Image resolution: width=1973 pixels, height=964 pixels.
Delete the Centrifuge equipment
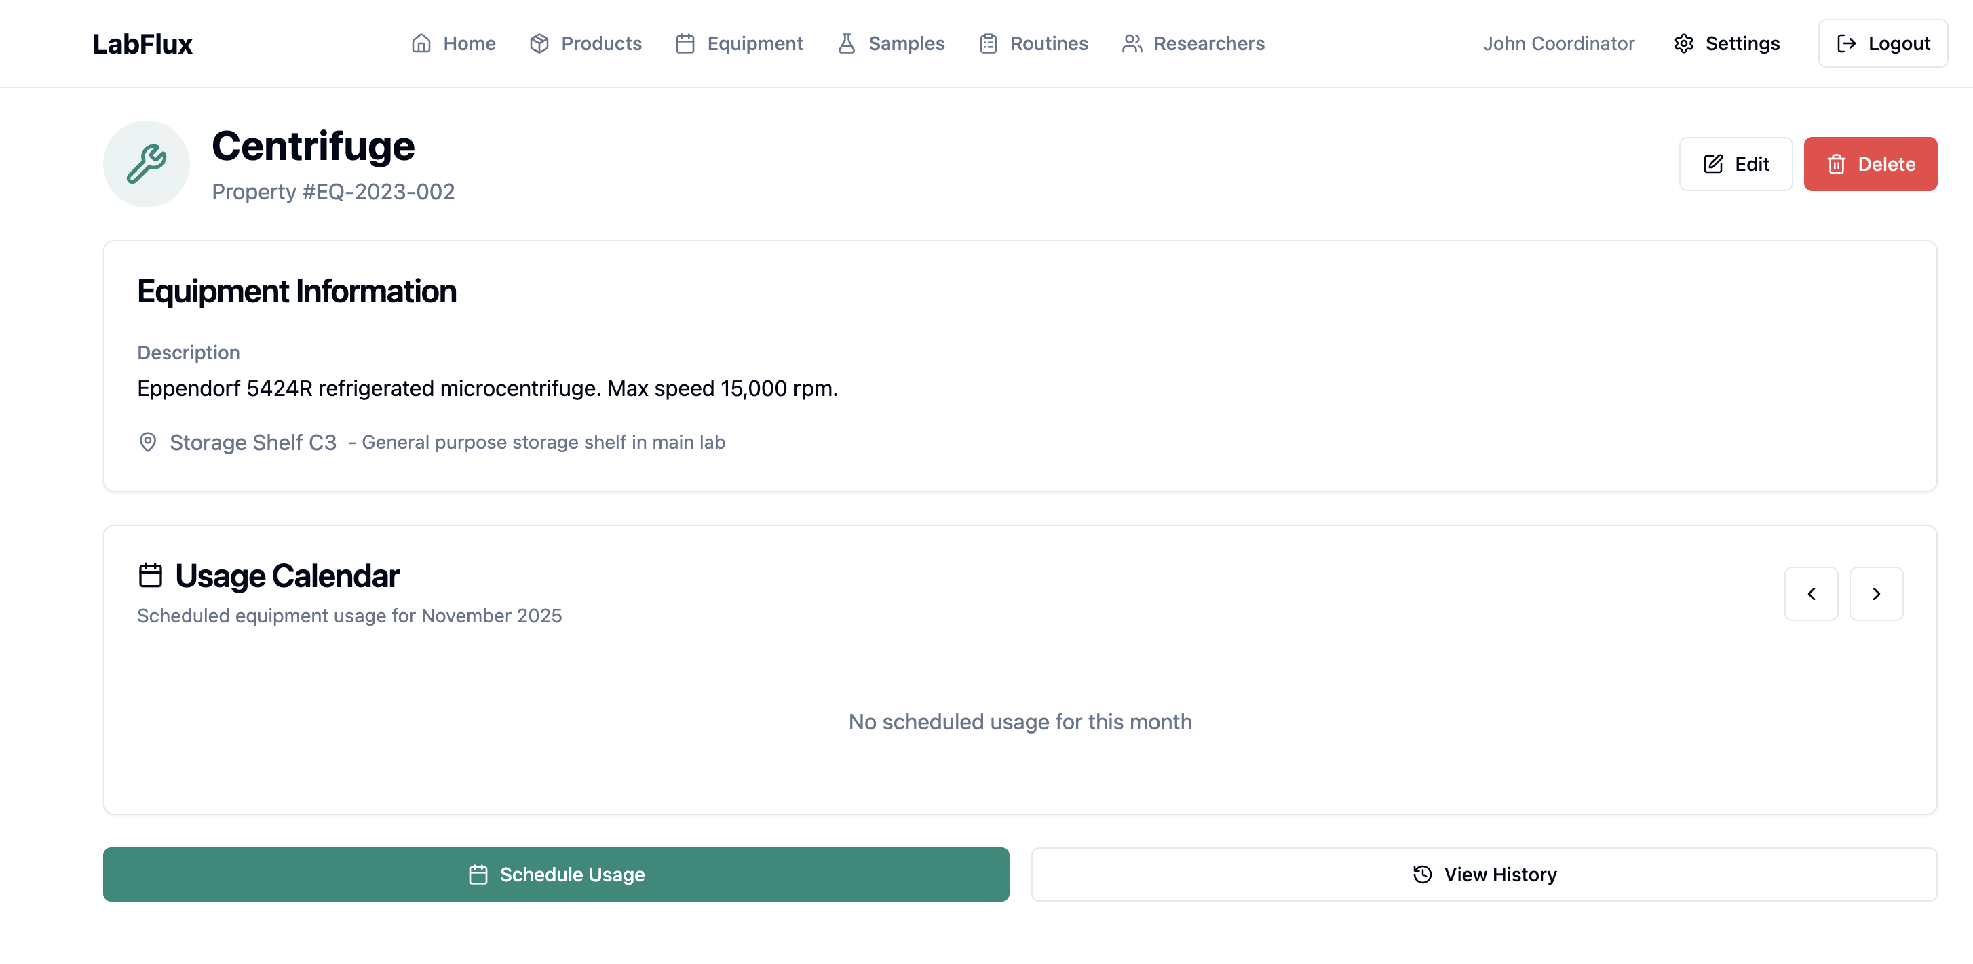pyautogui.click(x=1870, y=164)
